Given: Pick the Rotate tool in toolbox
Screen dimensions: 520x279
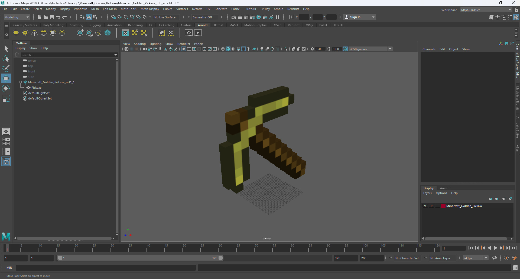Looking at the screenshot, I should pyautogui.click(x=6, y=88).
